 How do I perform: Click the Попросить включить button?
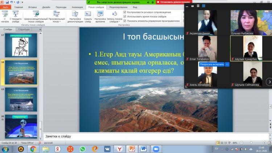[x=211, y=64]
